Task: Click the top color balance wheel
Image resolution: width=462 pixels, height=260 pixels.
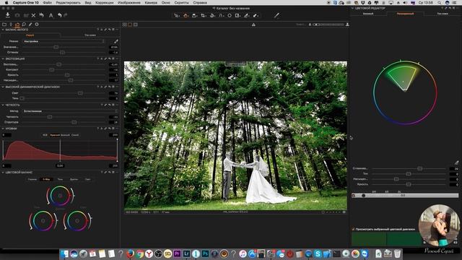Action: click(60, 196)
